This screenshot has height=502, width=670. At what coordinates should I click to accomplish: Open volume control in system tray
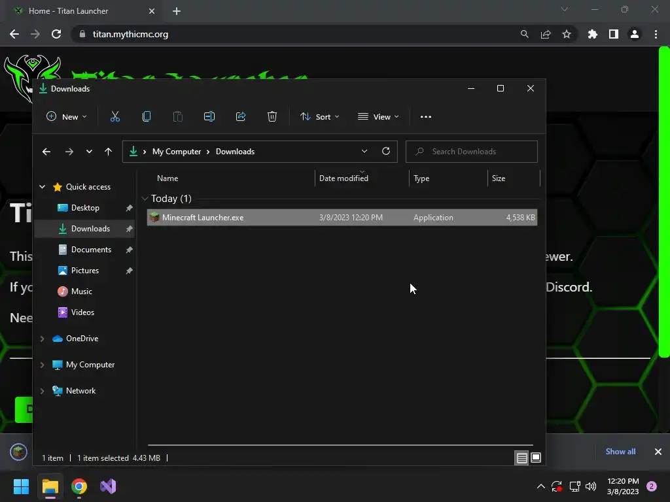click(591, 486)
